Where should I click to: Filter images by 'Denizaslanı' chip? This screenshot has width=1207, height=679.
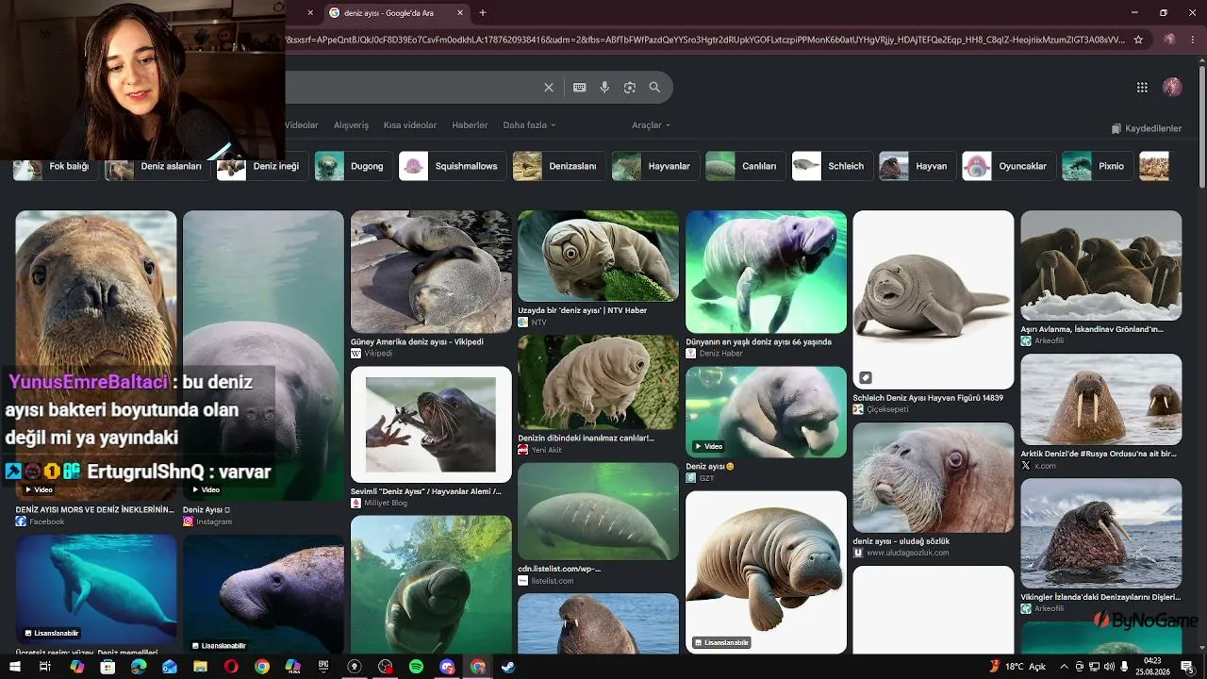pos(559,166)
